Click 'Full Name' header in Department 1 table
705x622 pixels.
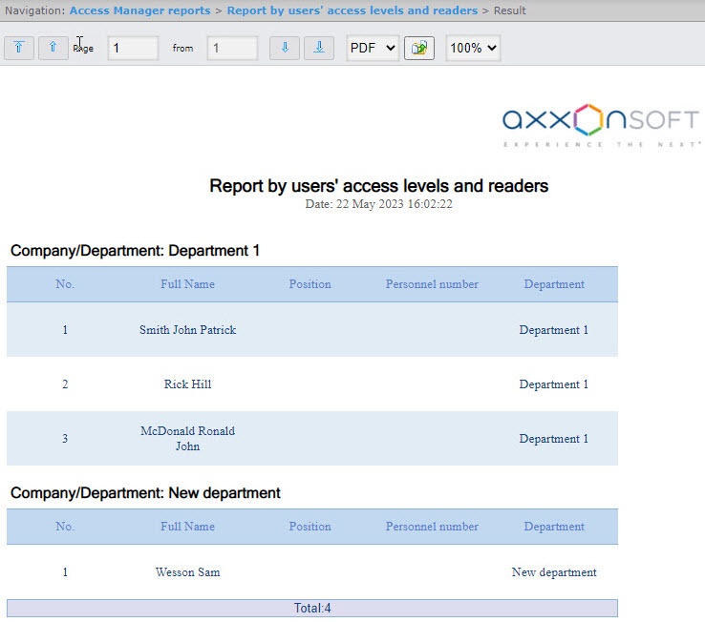click(187, 284)
